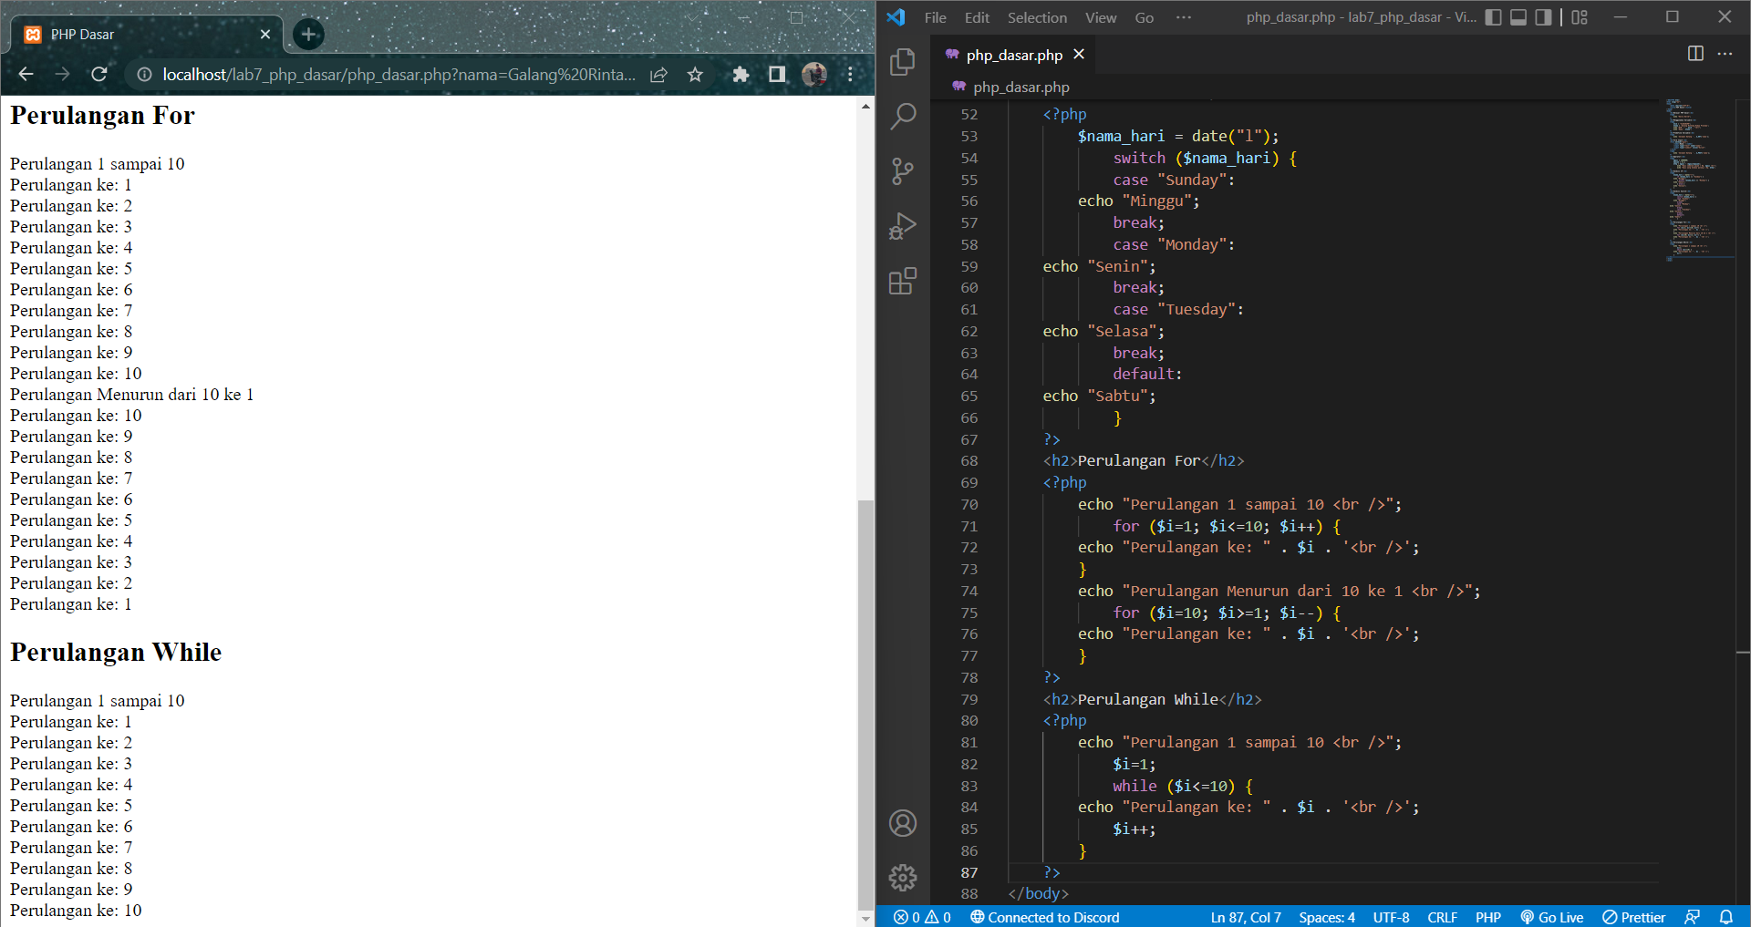Open the Run and Debug view
Viewport: 1751px width, 927px height.
click(902, 226)
